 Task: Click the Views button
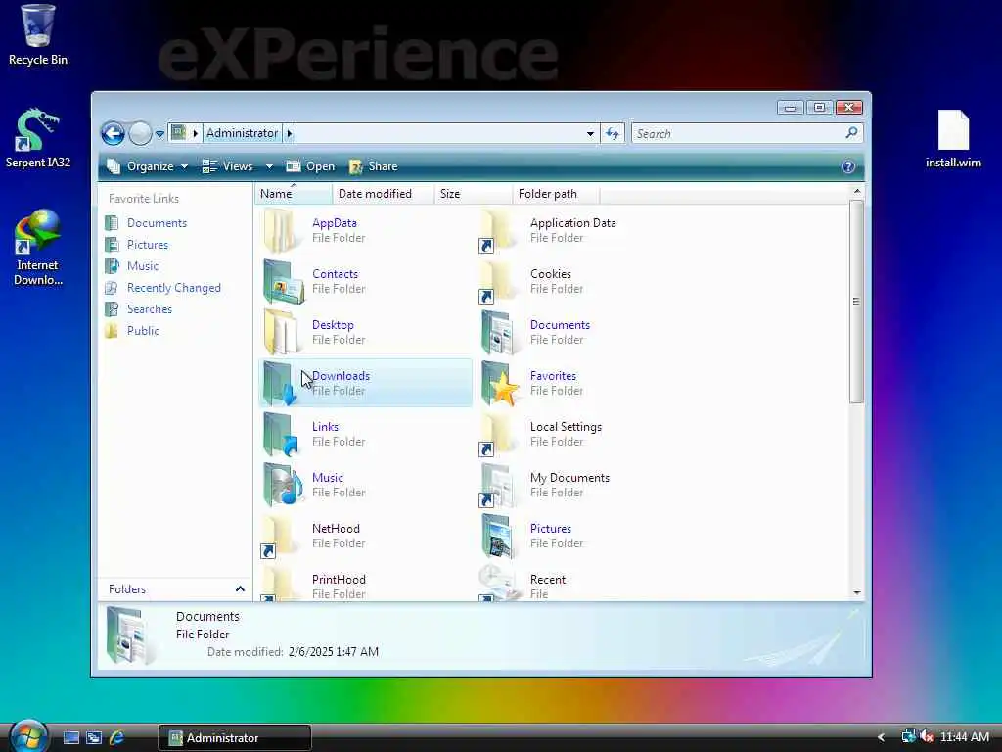[227, 166]
